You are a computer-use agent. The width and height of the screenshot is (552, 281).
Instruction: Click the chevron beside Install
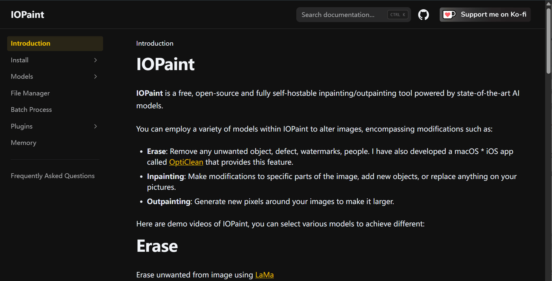pyautogui.click(x=95, y=60)
